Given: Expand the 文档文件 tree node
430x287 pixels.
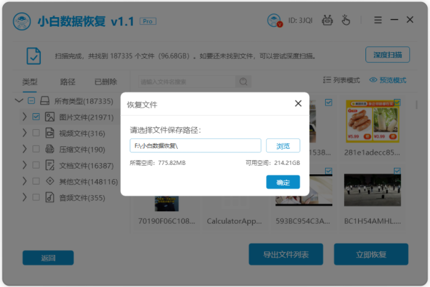Looking at the screenshot, I should tap(24, 165).
